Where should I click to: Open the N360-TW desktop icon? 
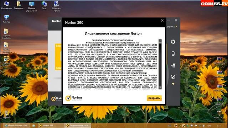pyautogui.click(x=219, y=114)
